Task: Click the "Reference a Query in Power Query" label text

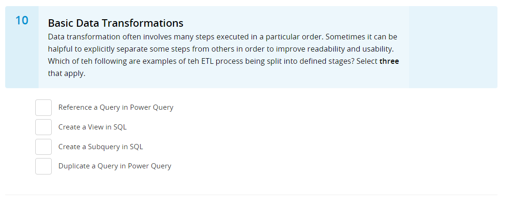Action: pyautogui.click(x=116, y=107)
